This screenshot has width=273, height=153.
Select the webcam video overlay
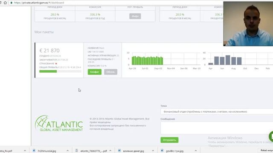(x=248, y=24)
